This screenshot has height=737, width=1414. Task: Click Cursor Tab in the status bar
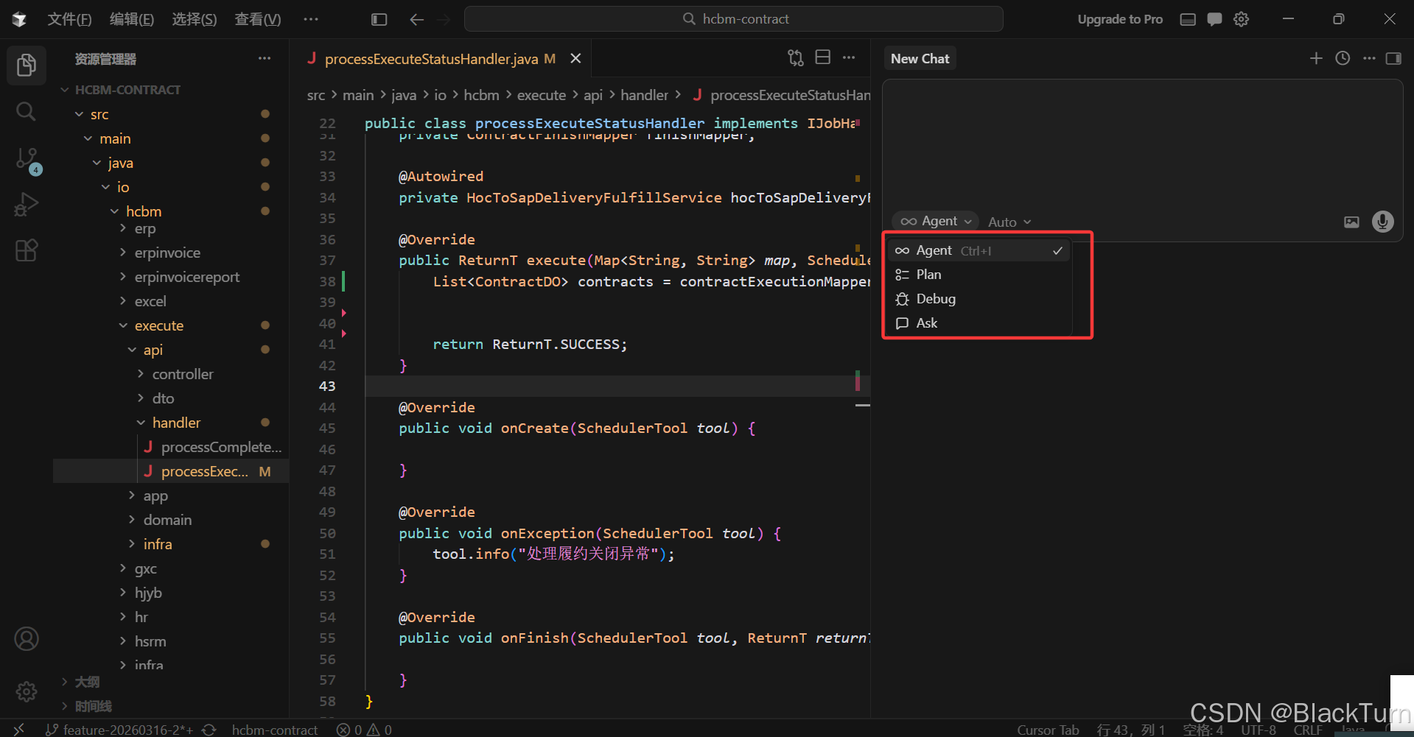(x=1048, y=730)
